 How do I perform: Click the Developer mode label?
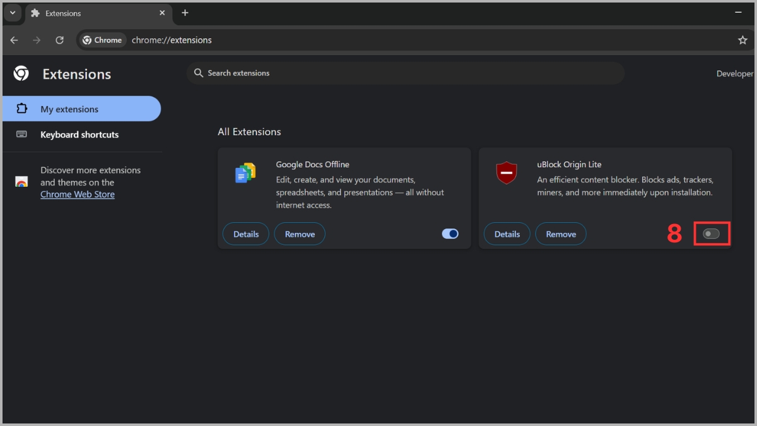736,73
